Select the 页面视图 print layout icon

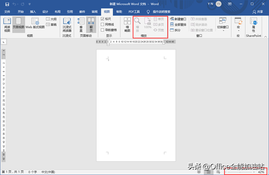pyautogui.click(x=18, y=25)
